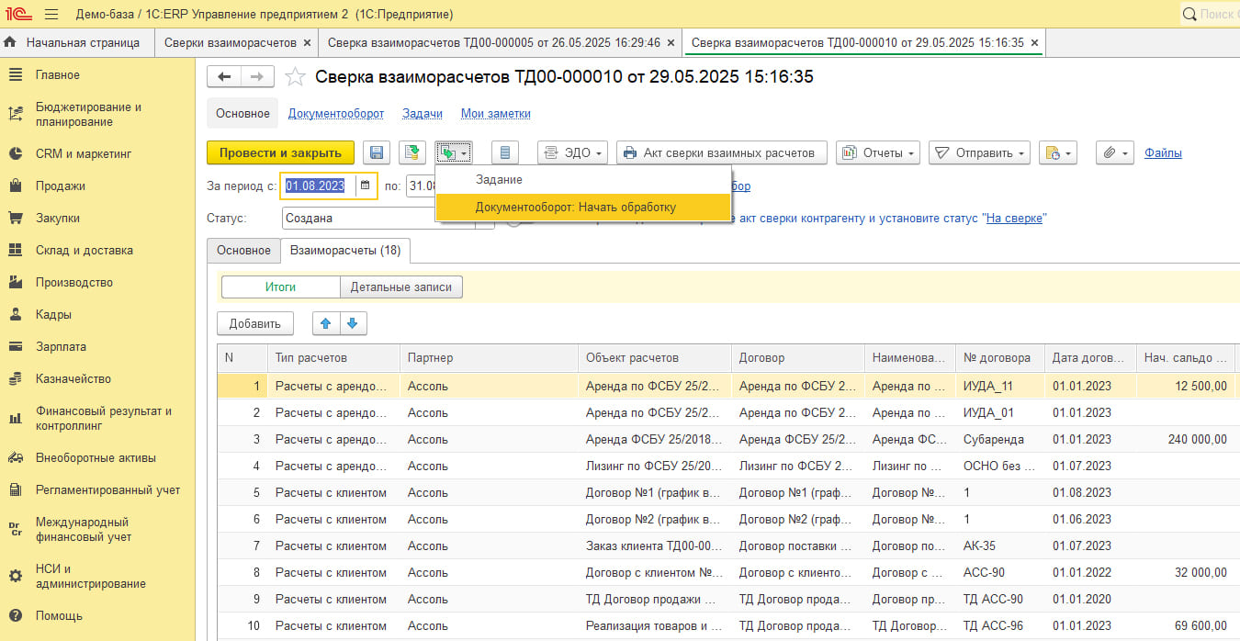Expand the Отправить dropdown
Image resolution: width=1240 pixels, height=641 pixels.
click(979, 153)
